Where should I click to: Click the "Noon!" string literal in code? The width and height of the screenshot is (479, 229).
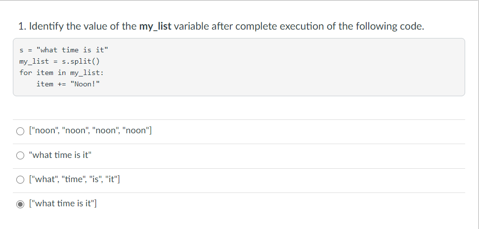(85, 84)
